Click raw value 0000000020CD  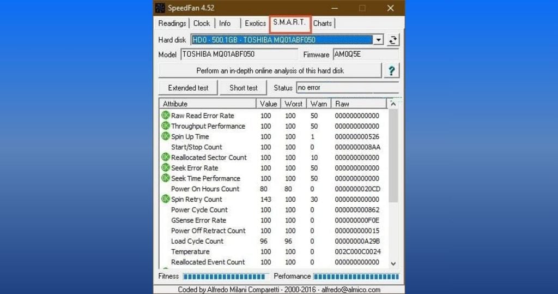pos(357,189)
